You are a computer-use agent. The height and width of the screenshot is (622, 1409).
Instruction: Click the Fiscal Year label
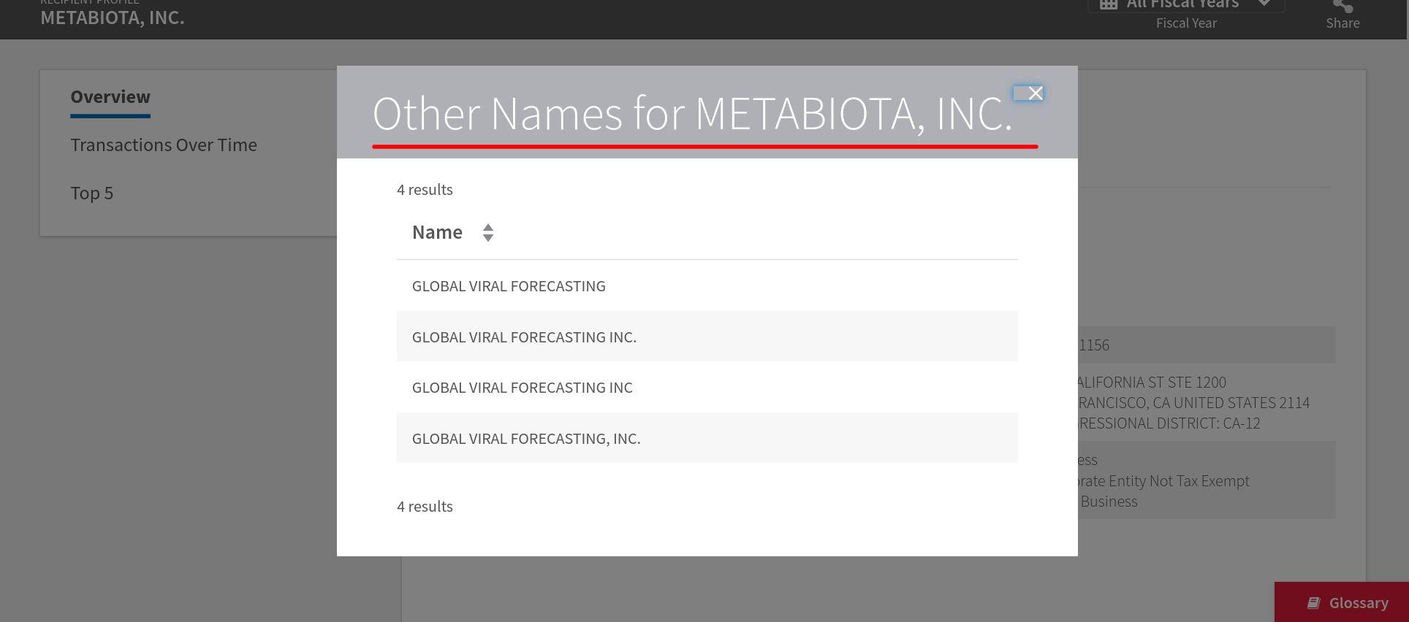point(1186,23)
